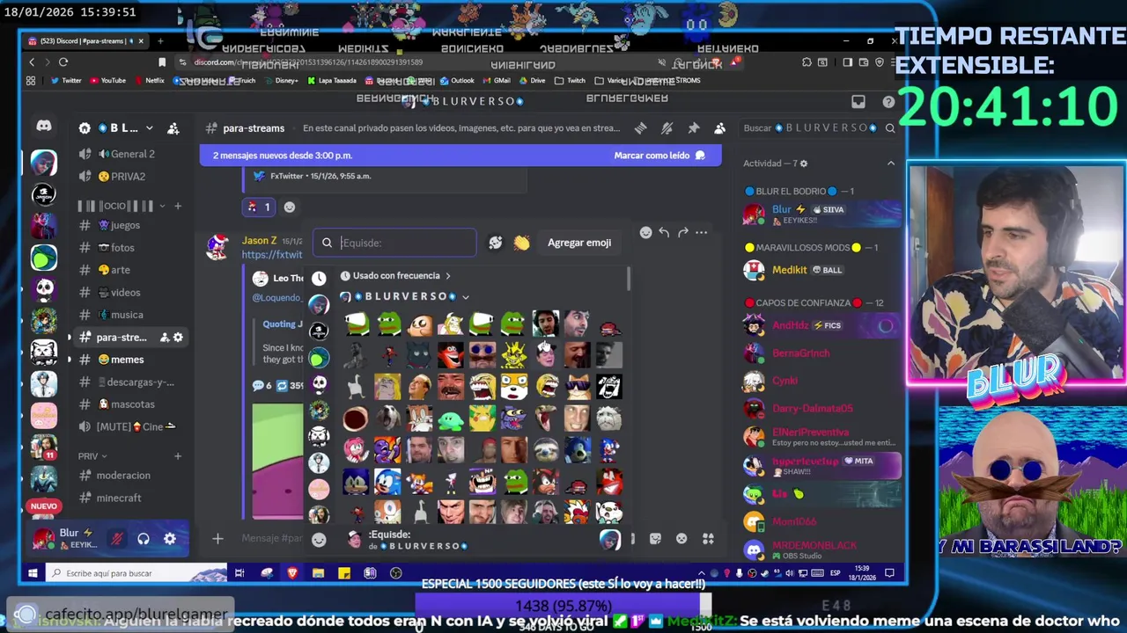Open File Explorer in the taskbar
1127x633 pixels.
tap(318, 573)
